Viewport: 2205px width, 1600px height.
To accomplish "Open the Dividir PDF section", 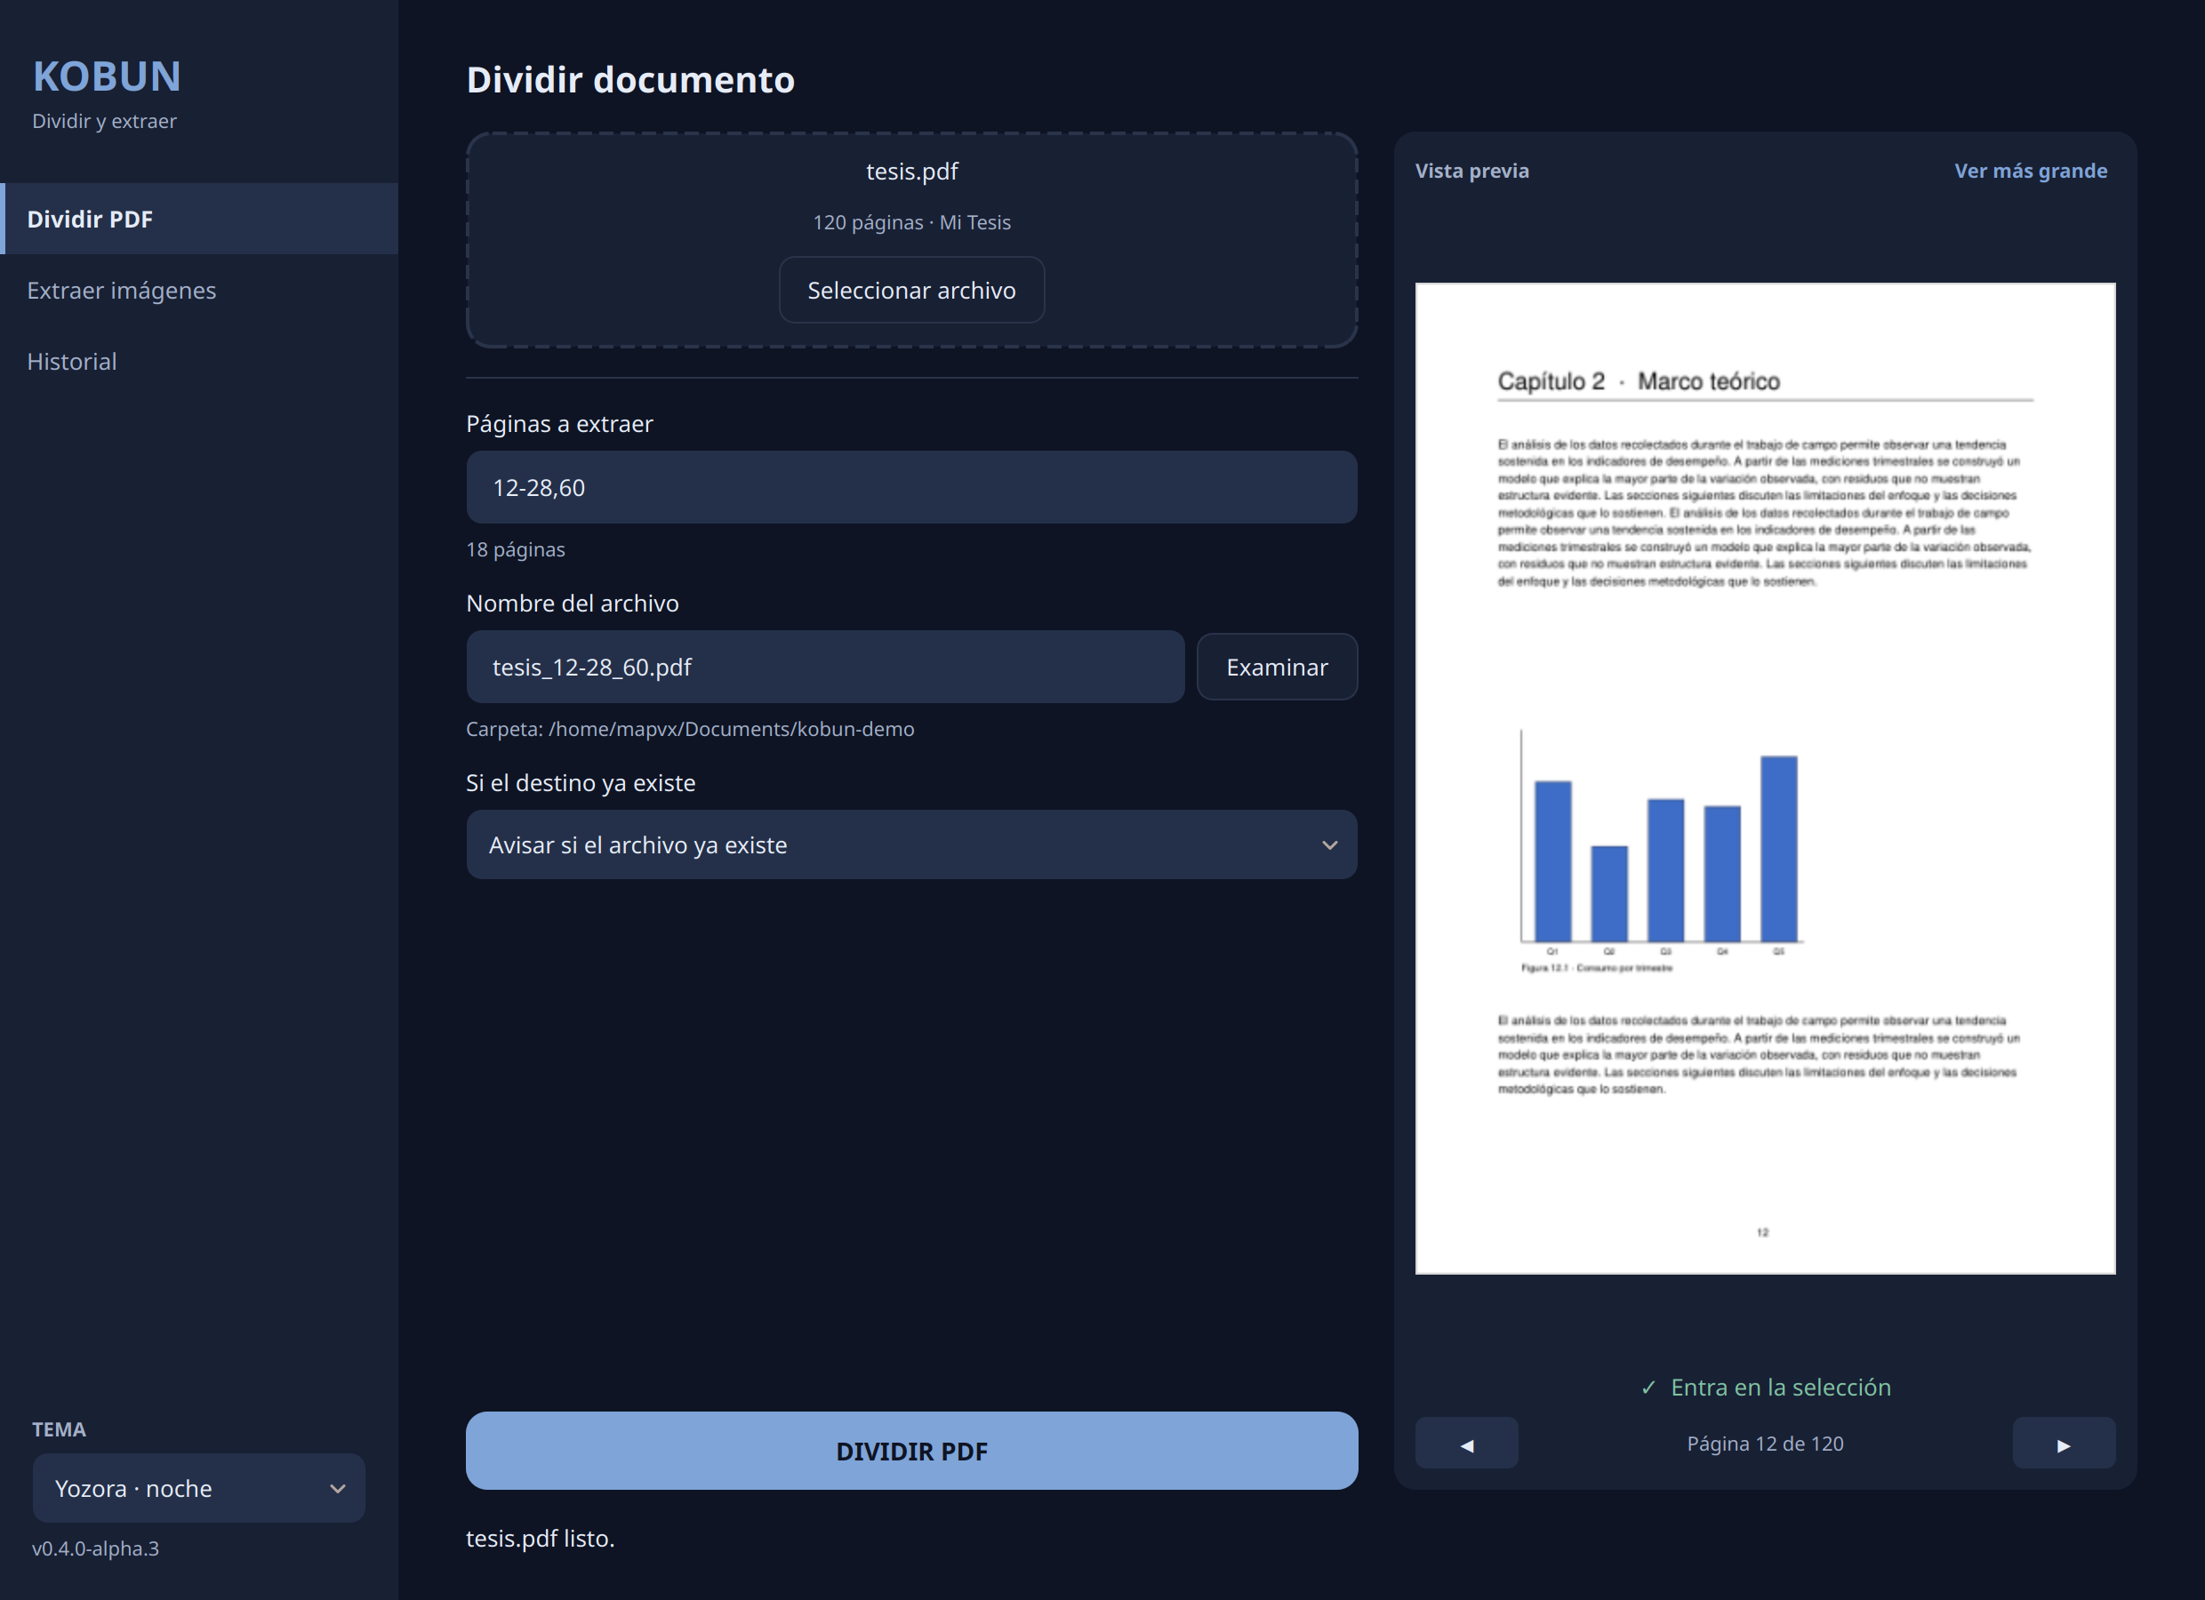I will (199, 219).
